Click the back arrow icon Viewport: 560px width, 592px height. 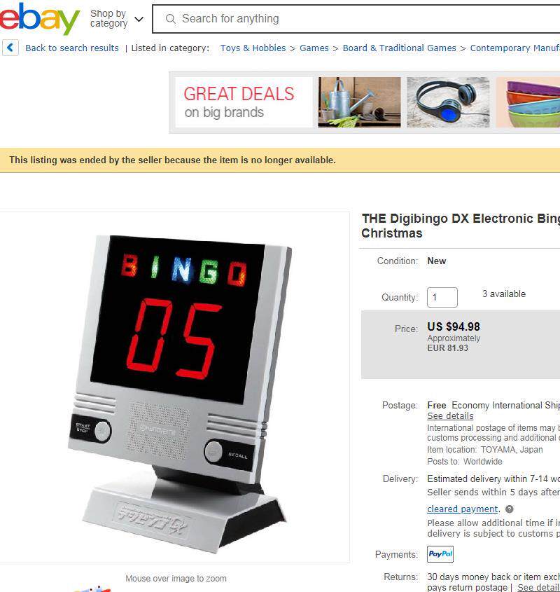(x=10, y=48)
